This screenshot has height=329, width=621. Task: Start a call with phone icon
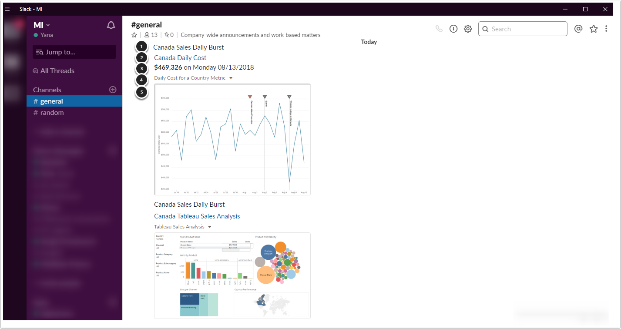click(x=439, y=29)
